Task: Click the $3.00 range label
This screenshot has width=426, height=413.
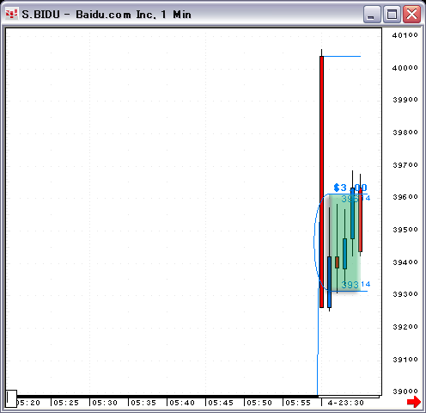Action: tap(350, 188)
